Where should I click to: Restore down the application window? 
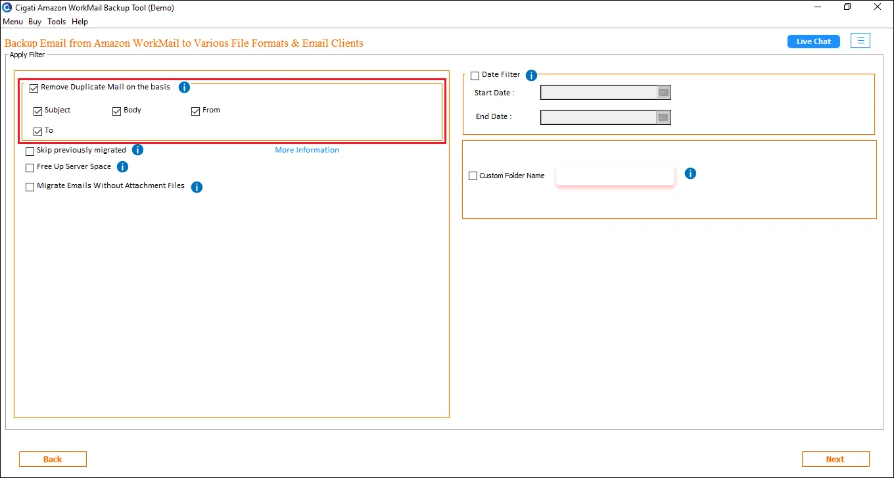[x=847, y=7]
